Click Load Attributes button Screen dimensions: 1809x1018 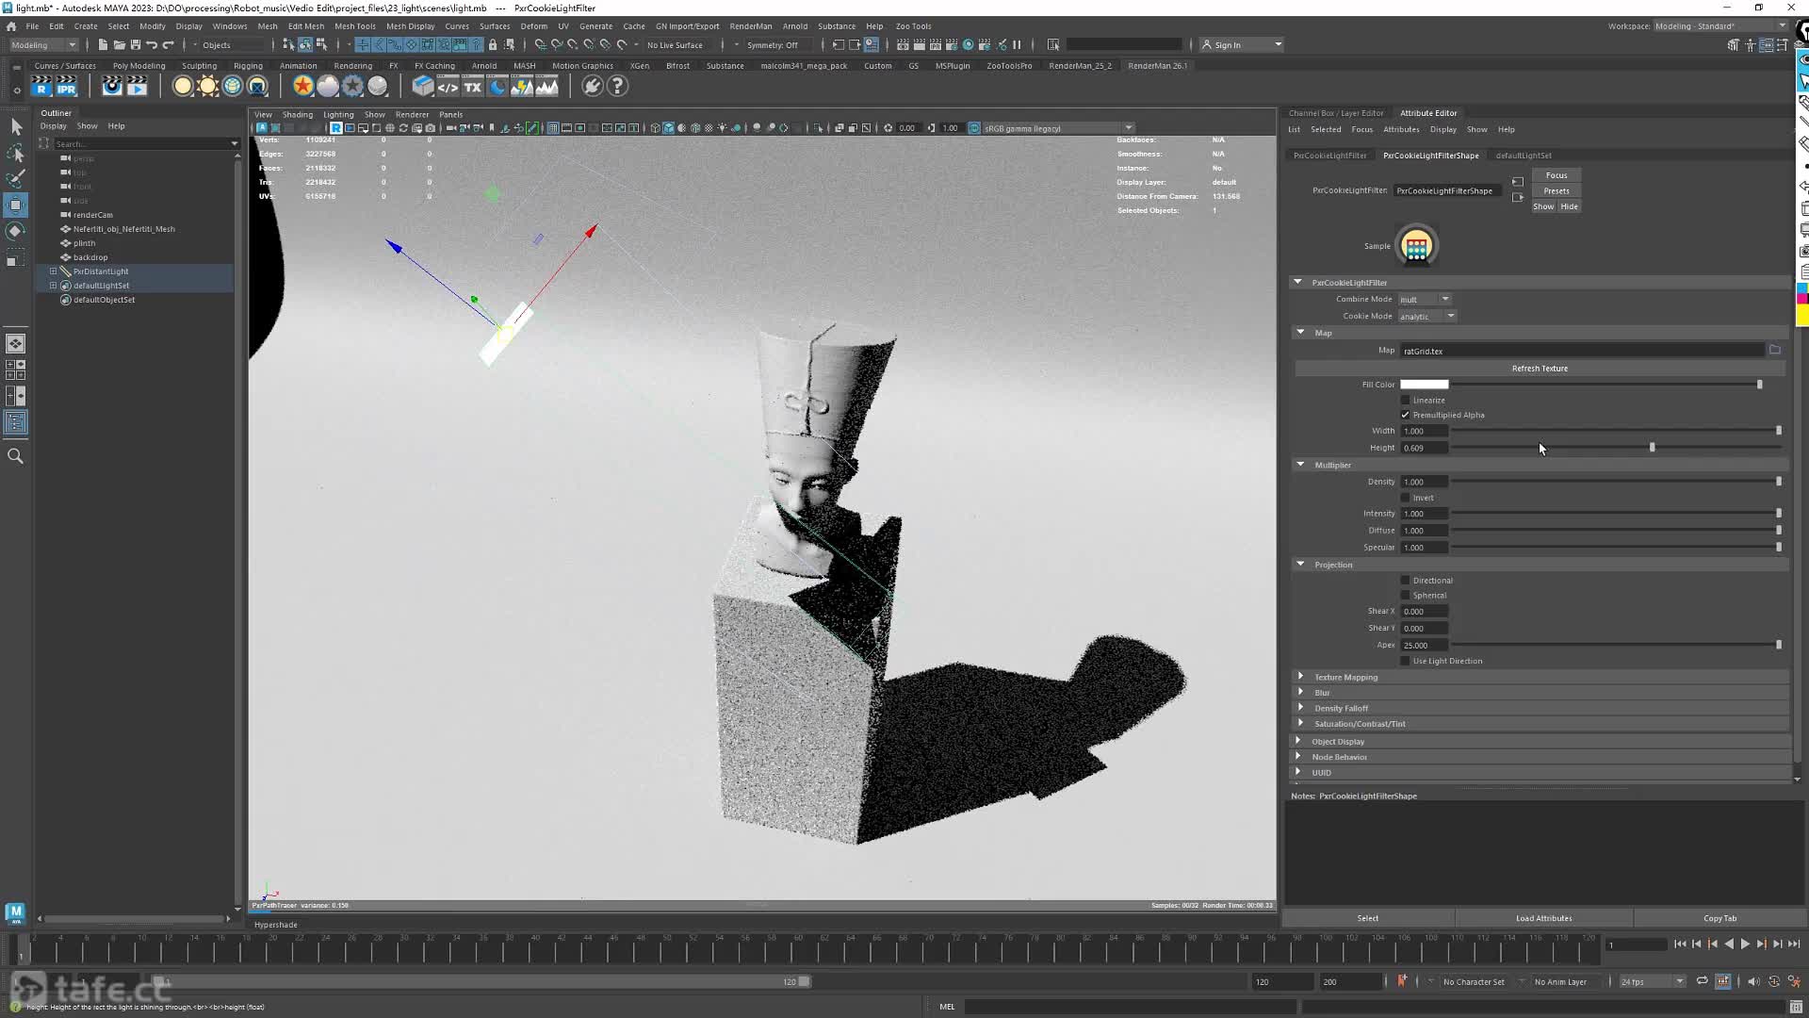1543,919
